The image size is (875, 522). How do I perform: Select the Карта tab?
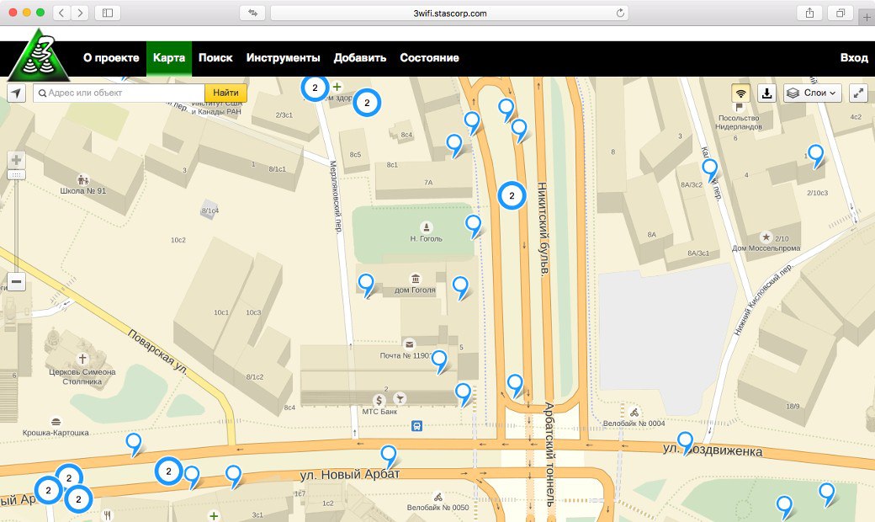tap(169, 58)
